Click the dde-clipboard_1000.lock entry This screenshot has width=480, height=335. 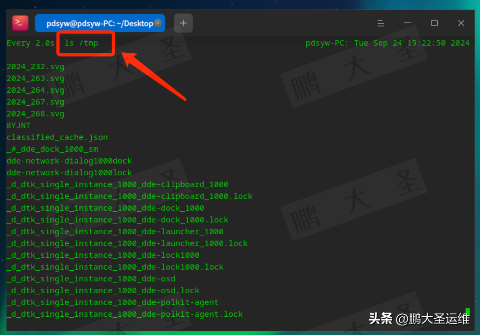pyautogui.click(x=130, y=196)
